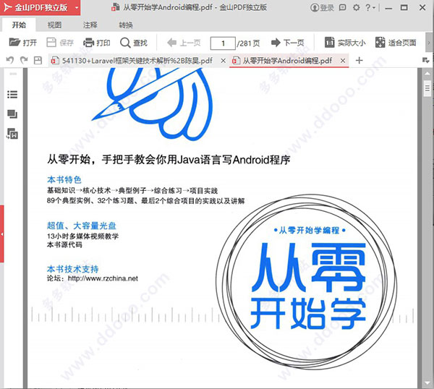Screen dimensions: 434x389
Task: Expand the red side panel handle
Action: pos(2,234)
